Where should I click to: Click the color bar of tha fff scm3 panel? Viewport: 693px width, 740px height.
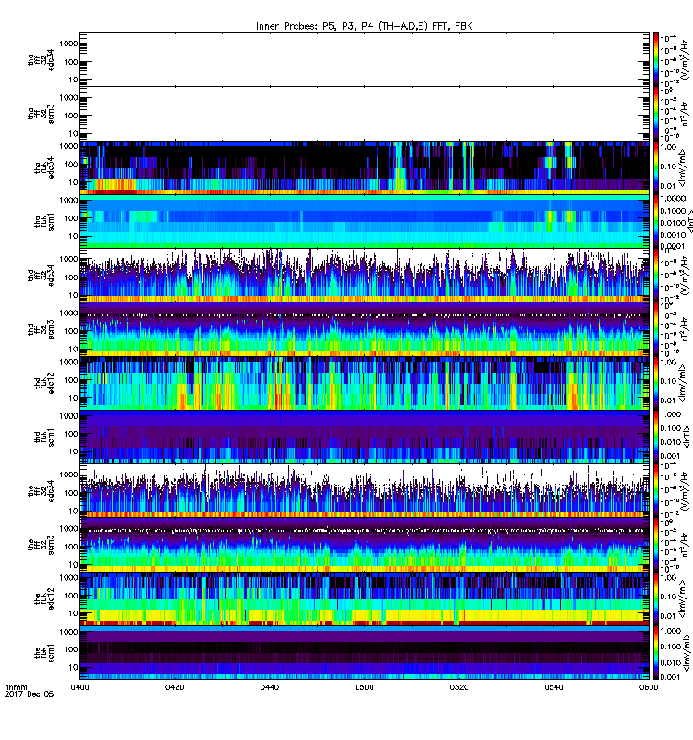pos(656,114)
